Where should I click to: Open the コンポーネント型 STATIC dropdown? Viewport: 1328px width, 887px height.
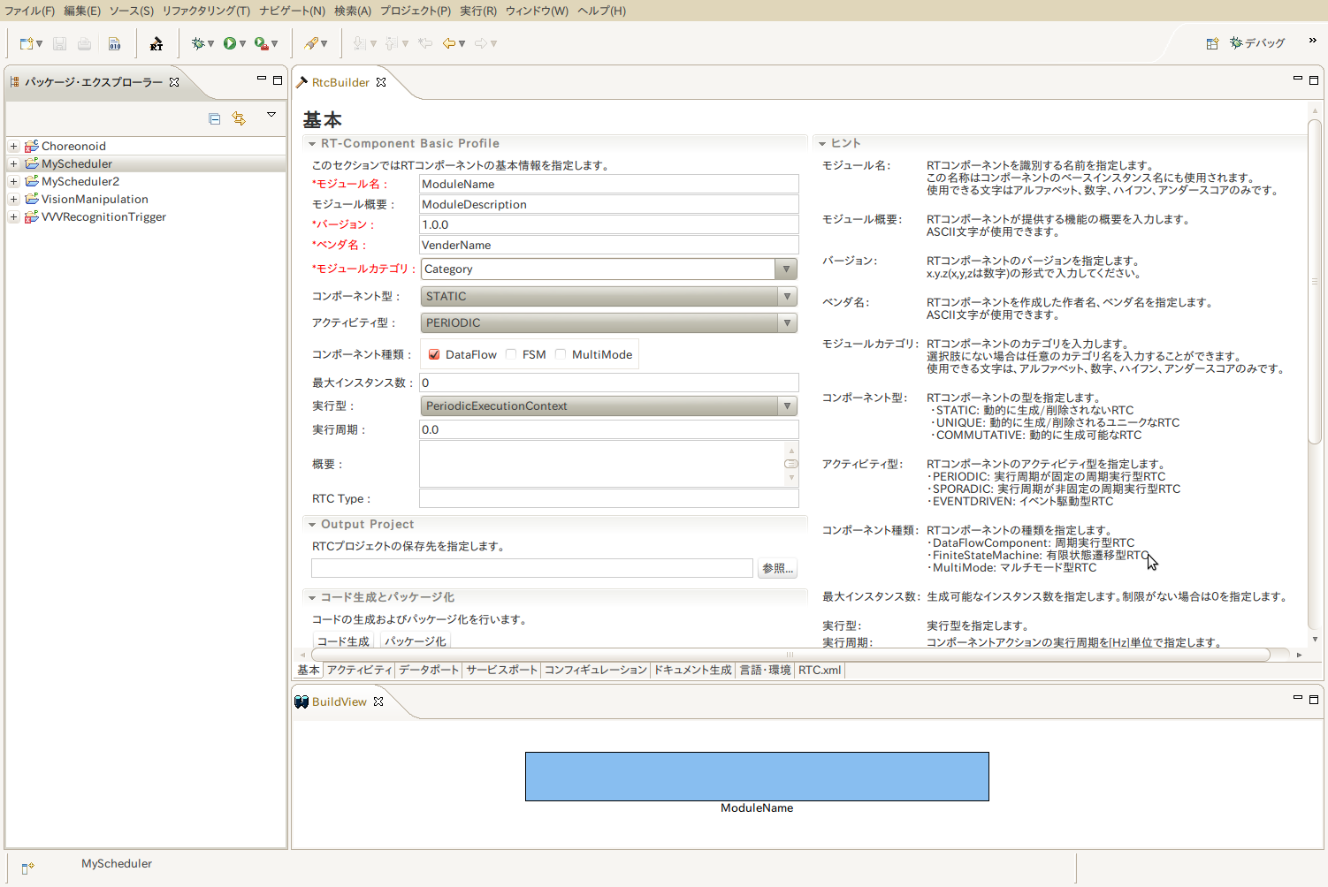tap(609, 297)
